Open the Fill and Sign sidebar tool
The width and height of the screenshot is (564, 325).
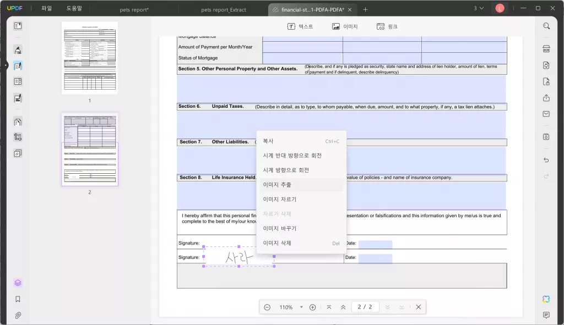18,98
